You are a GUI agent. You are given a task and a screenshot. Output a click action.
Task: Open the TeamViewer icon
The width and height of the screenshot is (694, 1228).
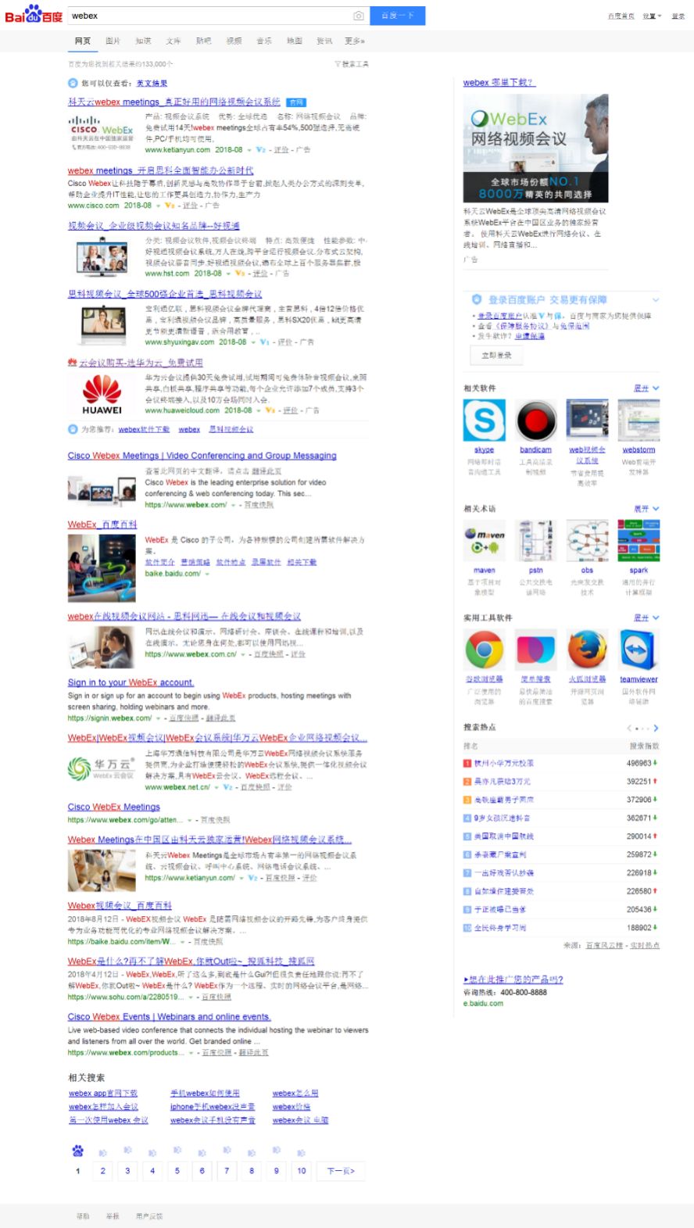639,650
